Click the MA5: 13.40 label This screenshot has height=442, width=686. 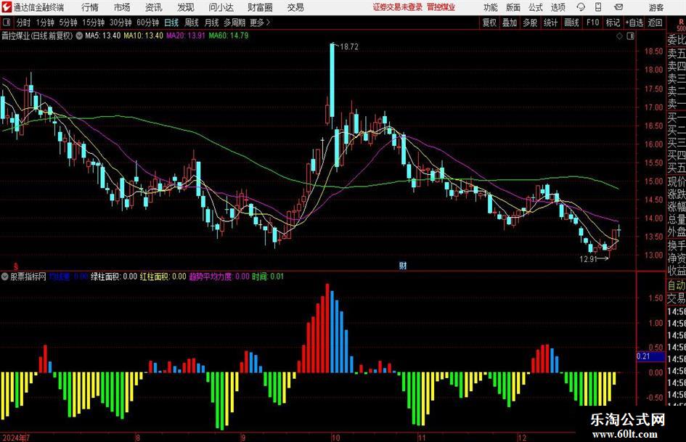pyautogui.click(x=102, y=36)
